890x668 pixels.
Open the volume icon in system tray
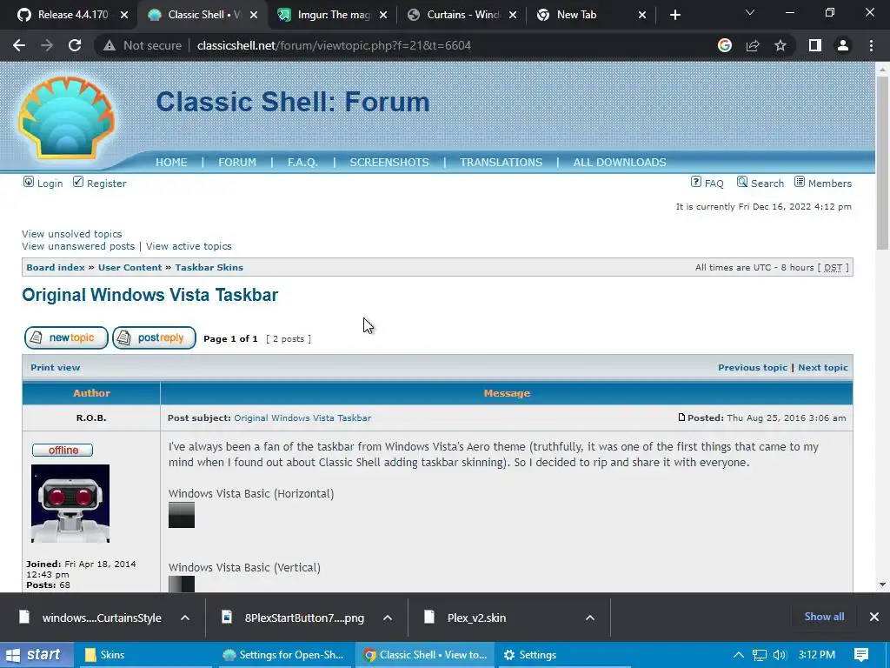point(780,655)
